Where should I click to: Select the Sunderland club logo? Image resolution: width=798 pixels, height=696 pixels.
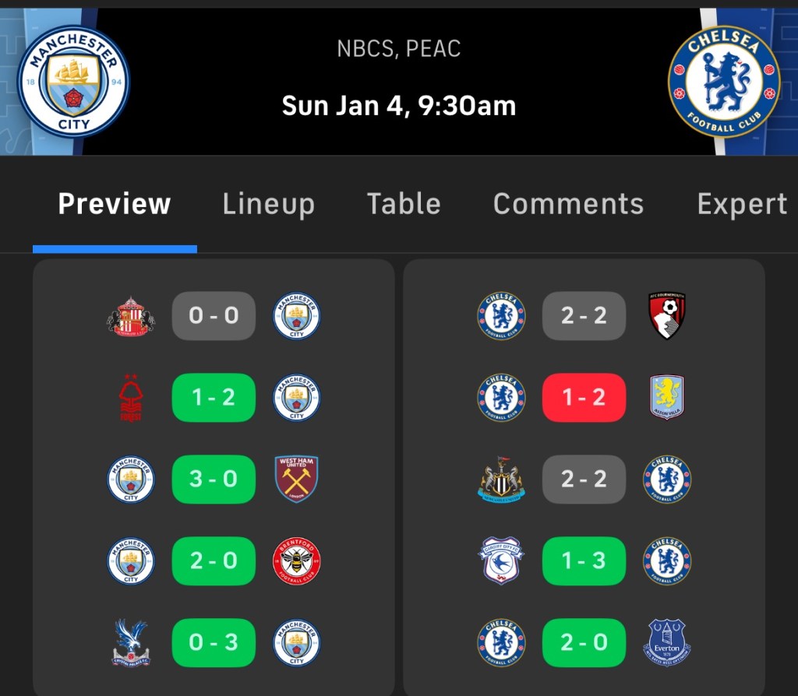click(130, 316)
